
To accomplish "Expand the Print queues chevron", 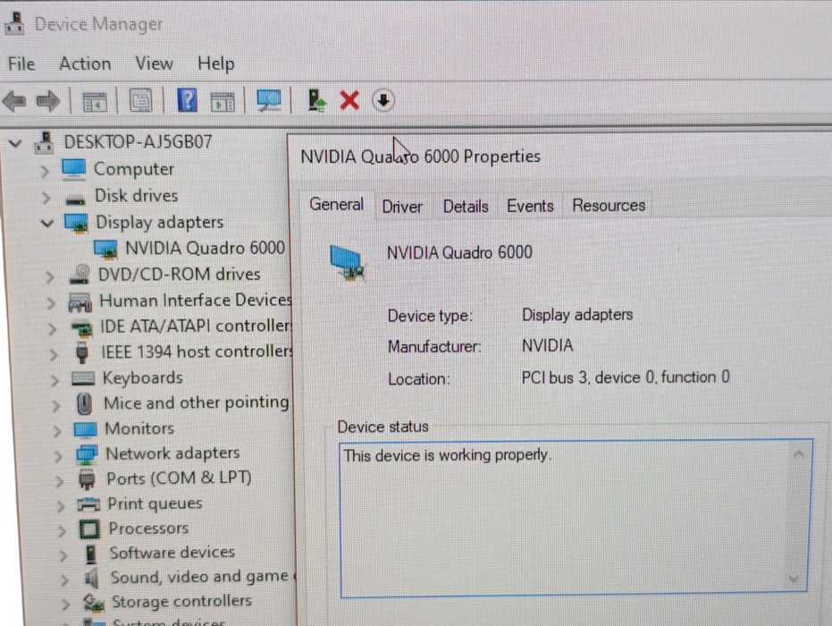I will (x=60, y=505).
